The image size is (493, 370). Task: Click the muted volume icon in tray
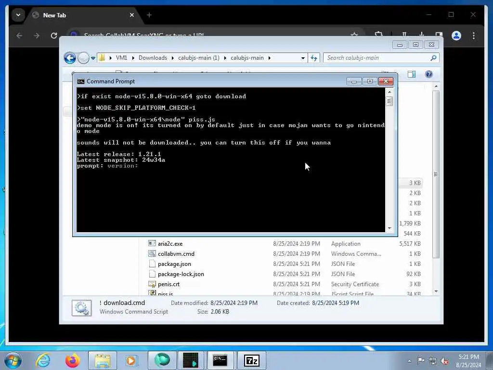pyautogui.click(x=444, y=361)
